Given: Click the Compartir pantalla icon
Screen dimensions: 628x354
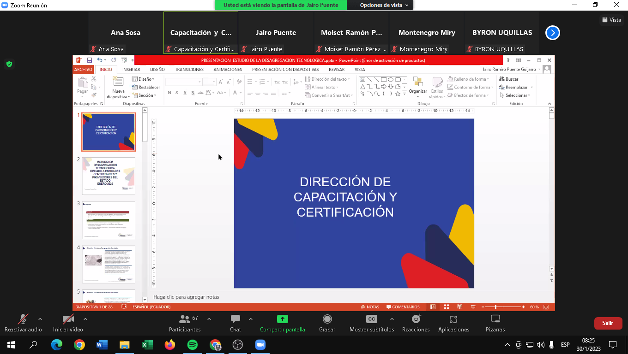Looking at the screenshot, I should coord(282,319).
